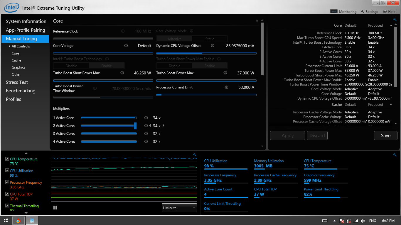Open the Monitoring view icon
Viewport: 401px width, 225px height.
pos(334,11)
